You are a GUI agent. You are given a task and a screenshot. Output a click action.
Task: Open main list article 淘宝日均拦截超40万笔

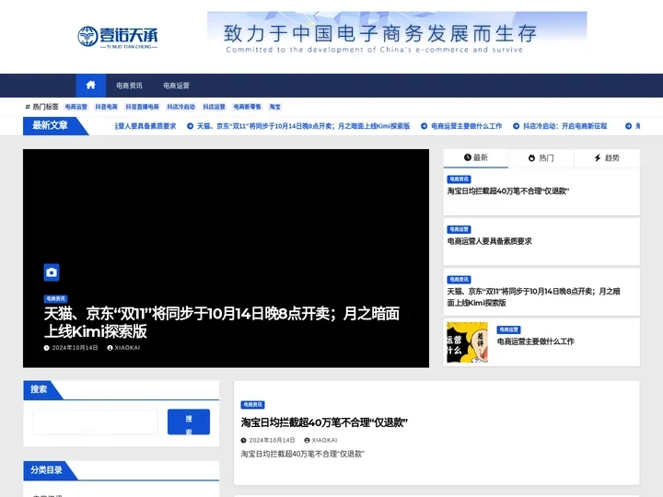[x=324, y=422]
